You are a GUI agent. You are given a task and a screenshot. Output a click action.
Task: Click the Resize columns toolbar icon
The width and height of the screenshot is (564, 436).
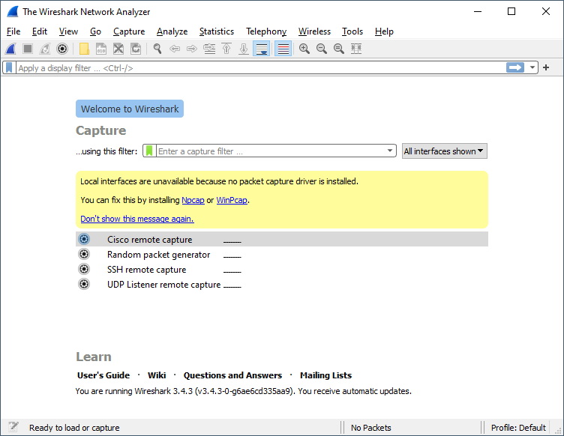(x=356, y=49)
